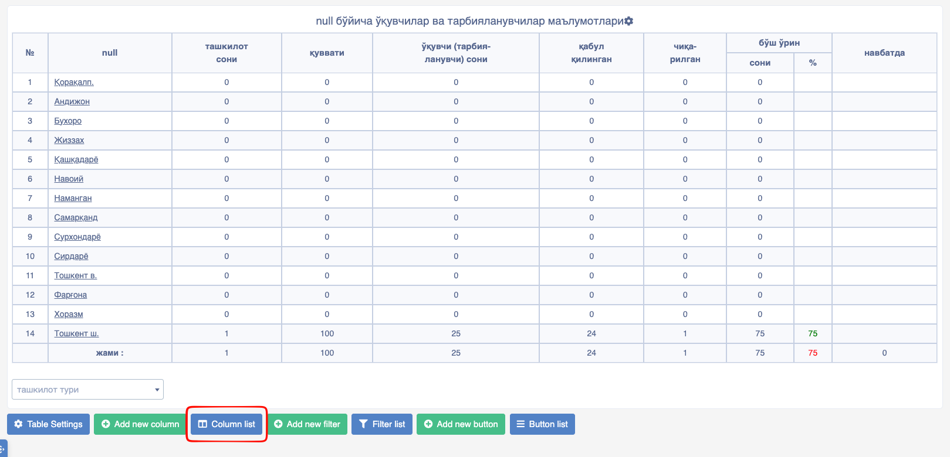Click the № column header
950x457 pixels.
click(30, 53)
